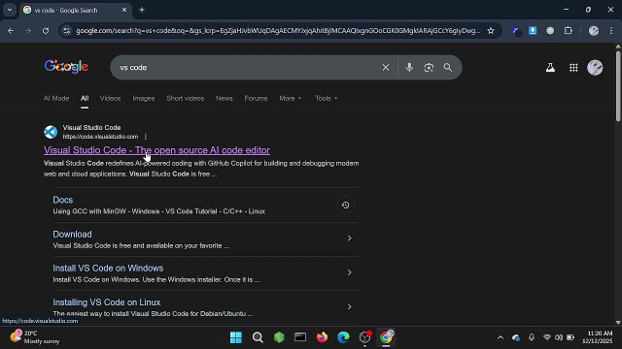Screen dimensions: 622x349
Task: Open the tab search dropdown arrow
Action: 10,10
